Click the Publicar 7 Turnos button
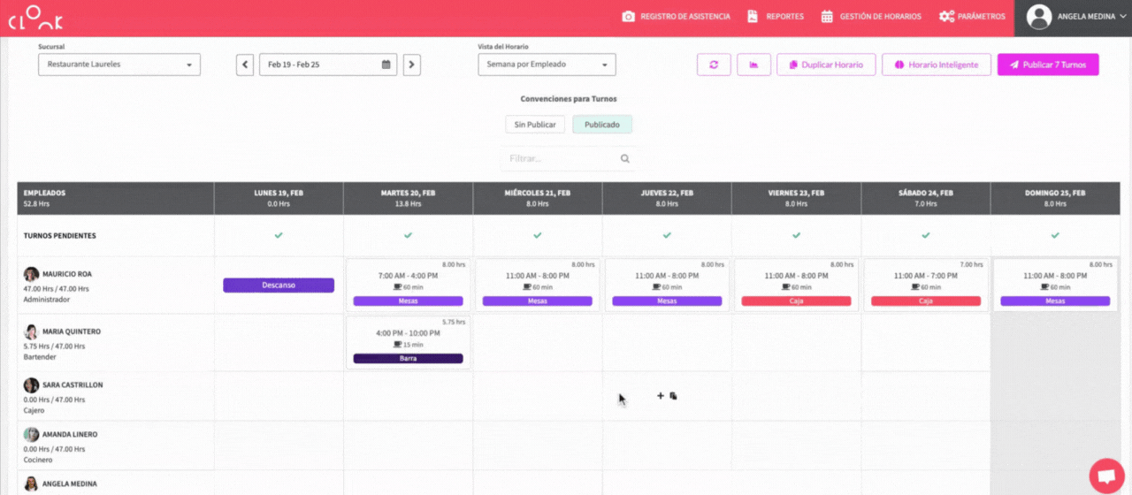Viewport: 1132px width, 495px height. coord(1048,65)
